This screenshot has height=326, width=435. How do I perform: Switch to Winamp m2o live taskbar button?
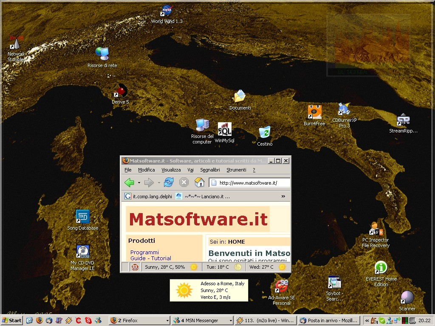point(266,320)
